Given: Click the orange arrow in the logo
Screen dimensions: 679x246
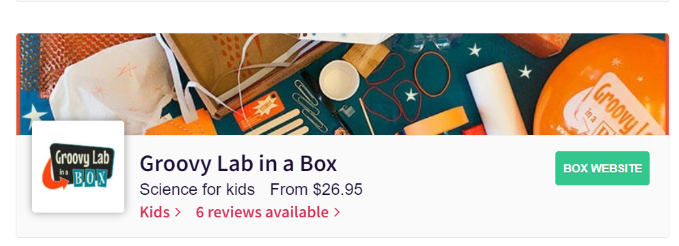Looking at the screenshot, I should [55, 177].
